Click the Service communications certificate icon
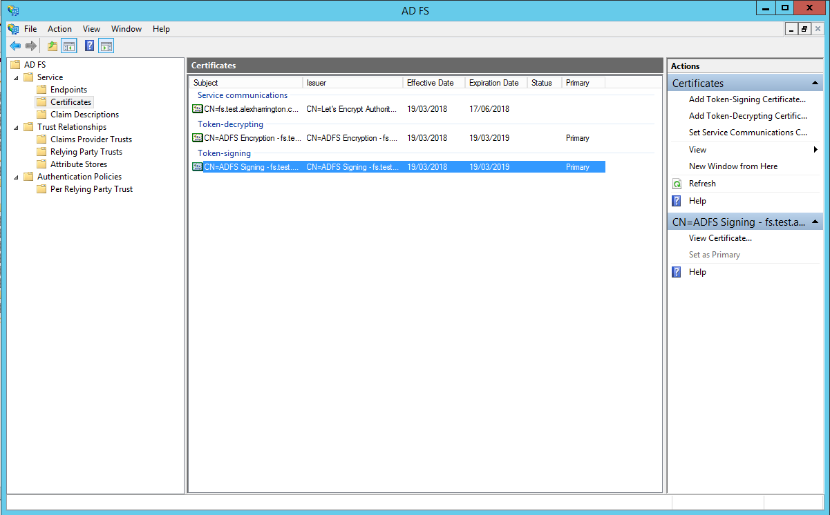The width and height of the screenshot is (830, 515). click(198, 109)
